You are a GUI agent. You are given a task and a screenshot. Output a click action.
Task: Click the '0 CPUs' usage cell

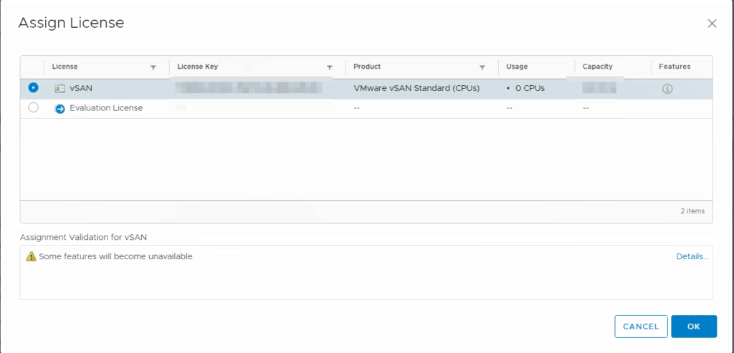click(530, 88)
